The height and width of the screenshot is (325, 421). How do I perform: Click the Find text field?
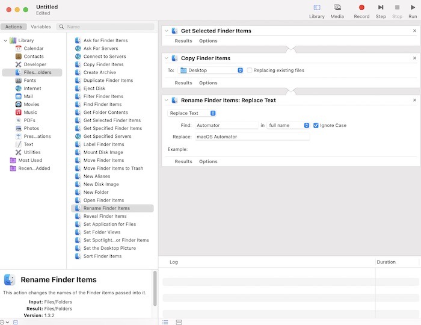tap(227, 125)
